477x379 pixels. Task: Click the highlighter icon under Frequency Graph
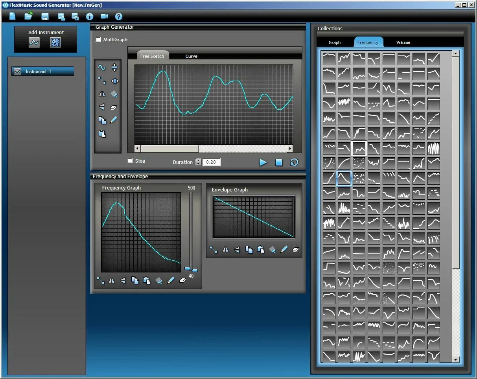coord(159,280)
